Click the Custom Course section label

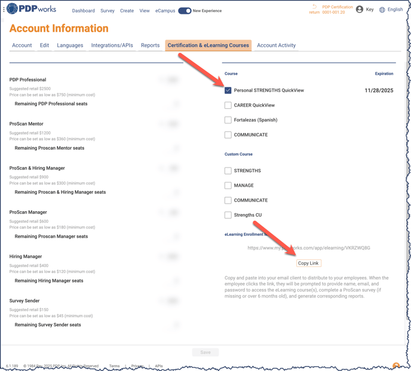(238, 154)
